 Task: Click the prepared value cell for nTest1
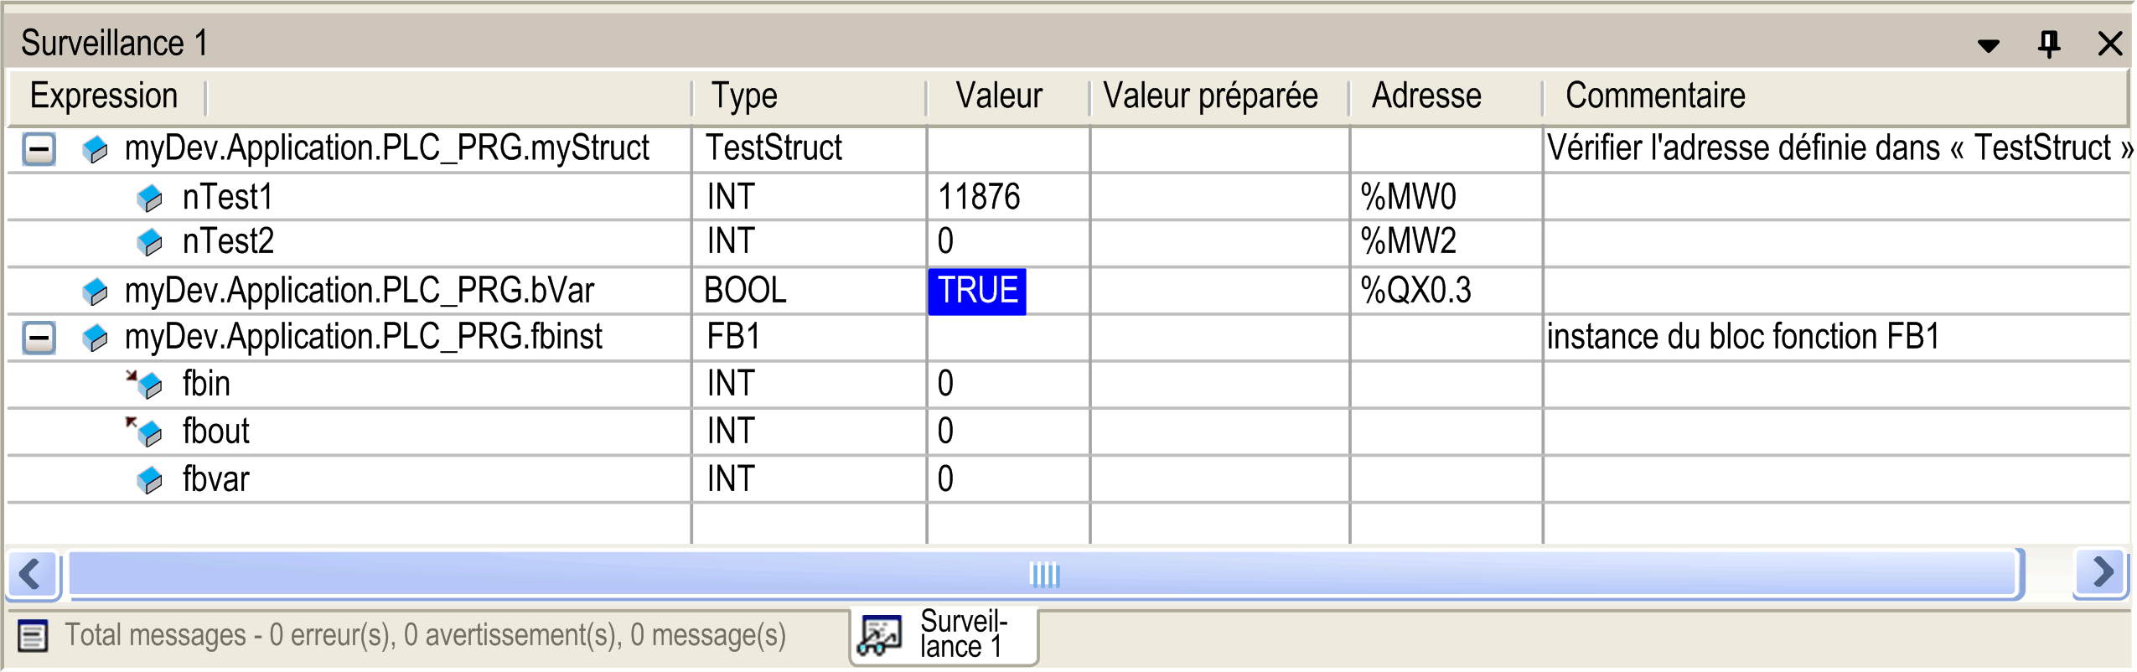(1219, 198)
